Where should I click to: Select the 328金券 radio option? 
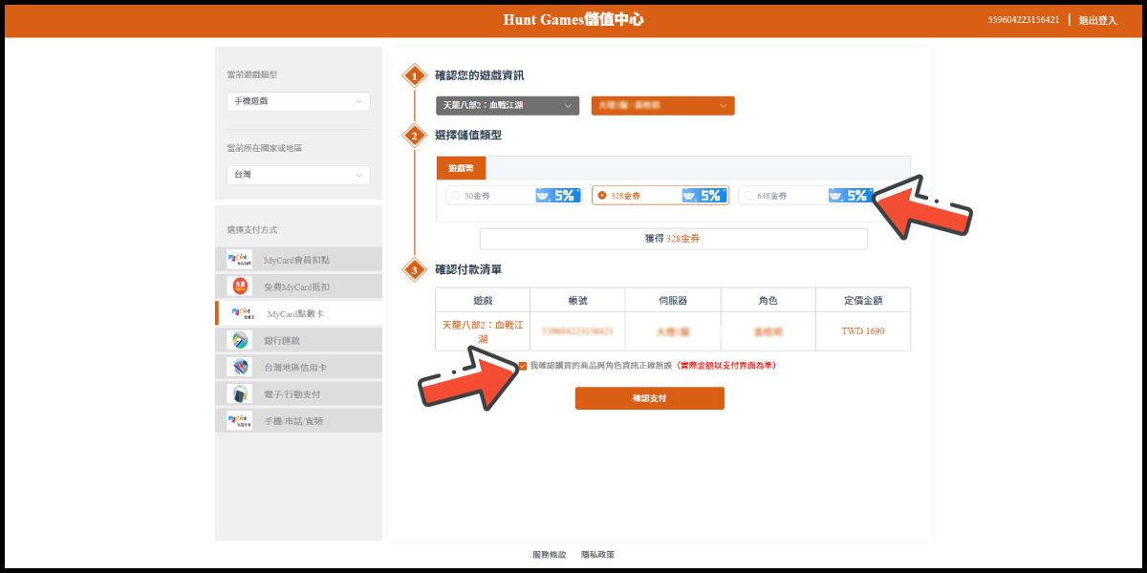click(x=601, y=196)
